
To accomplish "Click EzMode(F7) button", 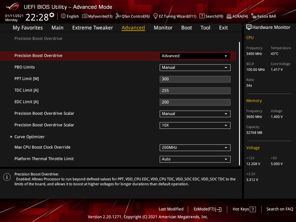I will (x=207, y=209).
